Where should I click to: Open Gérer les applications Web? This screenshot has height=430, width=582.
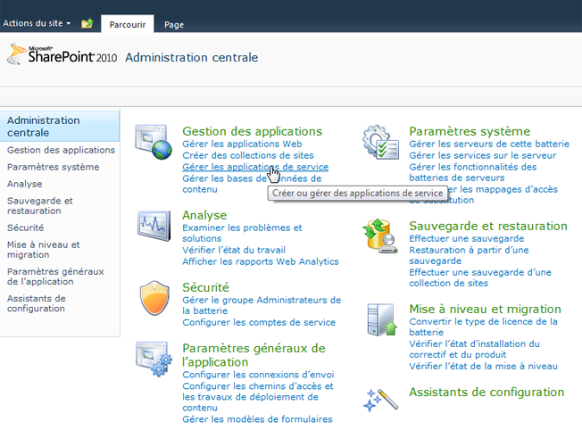click(x=242, y=144)
